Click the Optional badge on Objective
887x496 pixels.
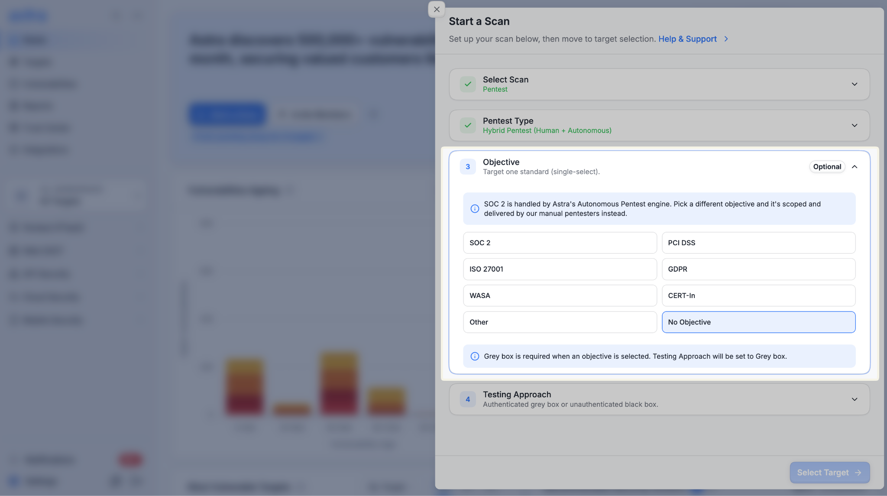[x=827, y=167]
